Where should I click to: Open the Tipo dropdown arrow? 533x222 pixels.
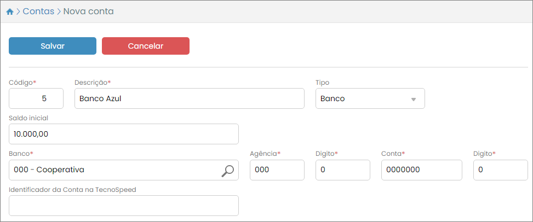click(x=414, y=100)
